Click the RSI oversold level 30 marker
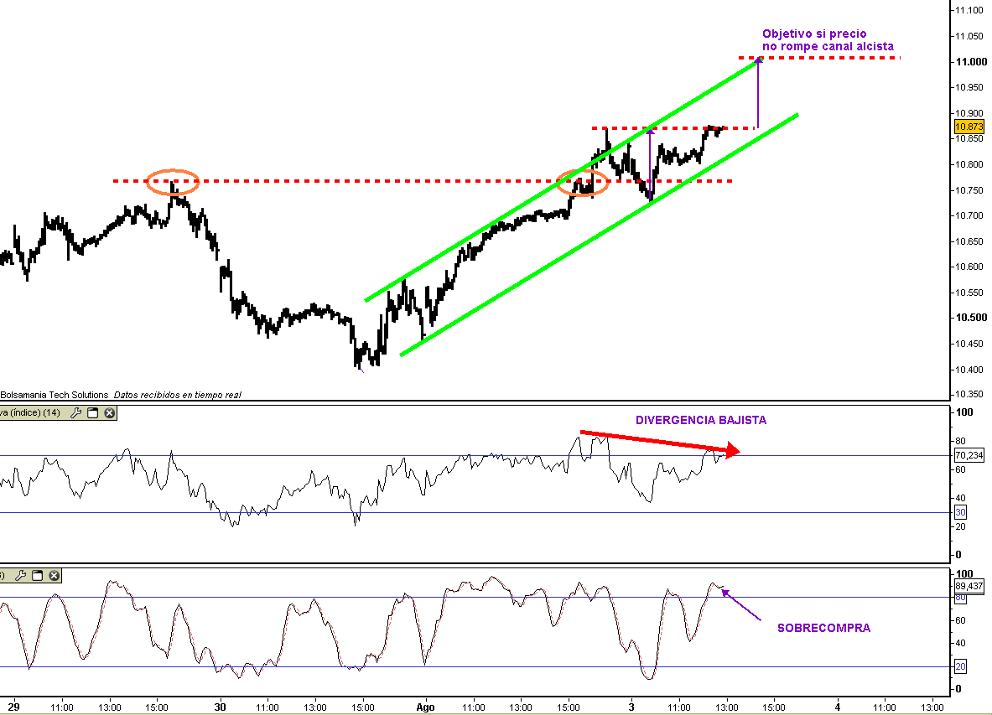The image size is (992, 715). [x=960, y=512]
